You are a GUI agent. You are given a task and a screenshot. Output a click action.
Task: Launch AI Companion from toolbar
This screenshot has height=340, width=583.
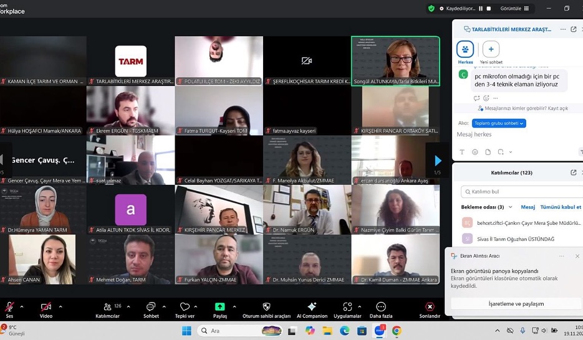click(x=312, y=307)
